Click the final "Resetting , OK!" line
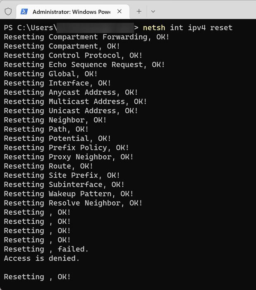The width and height of the screenshot is (256, 290). 37,277
